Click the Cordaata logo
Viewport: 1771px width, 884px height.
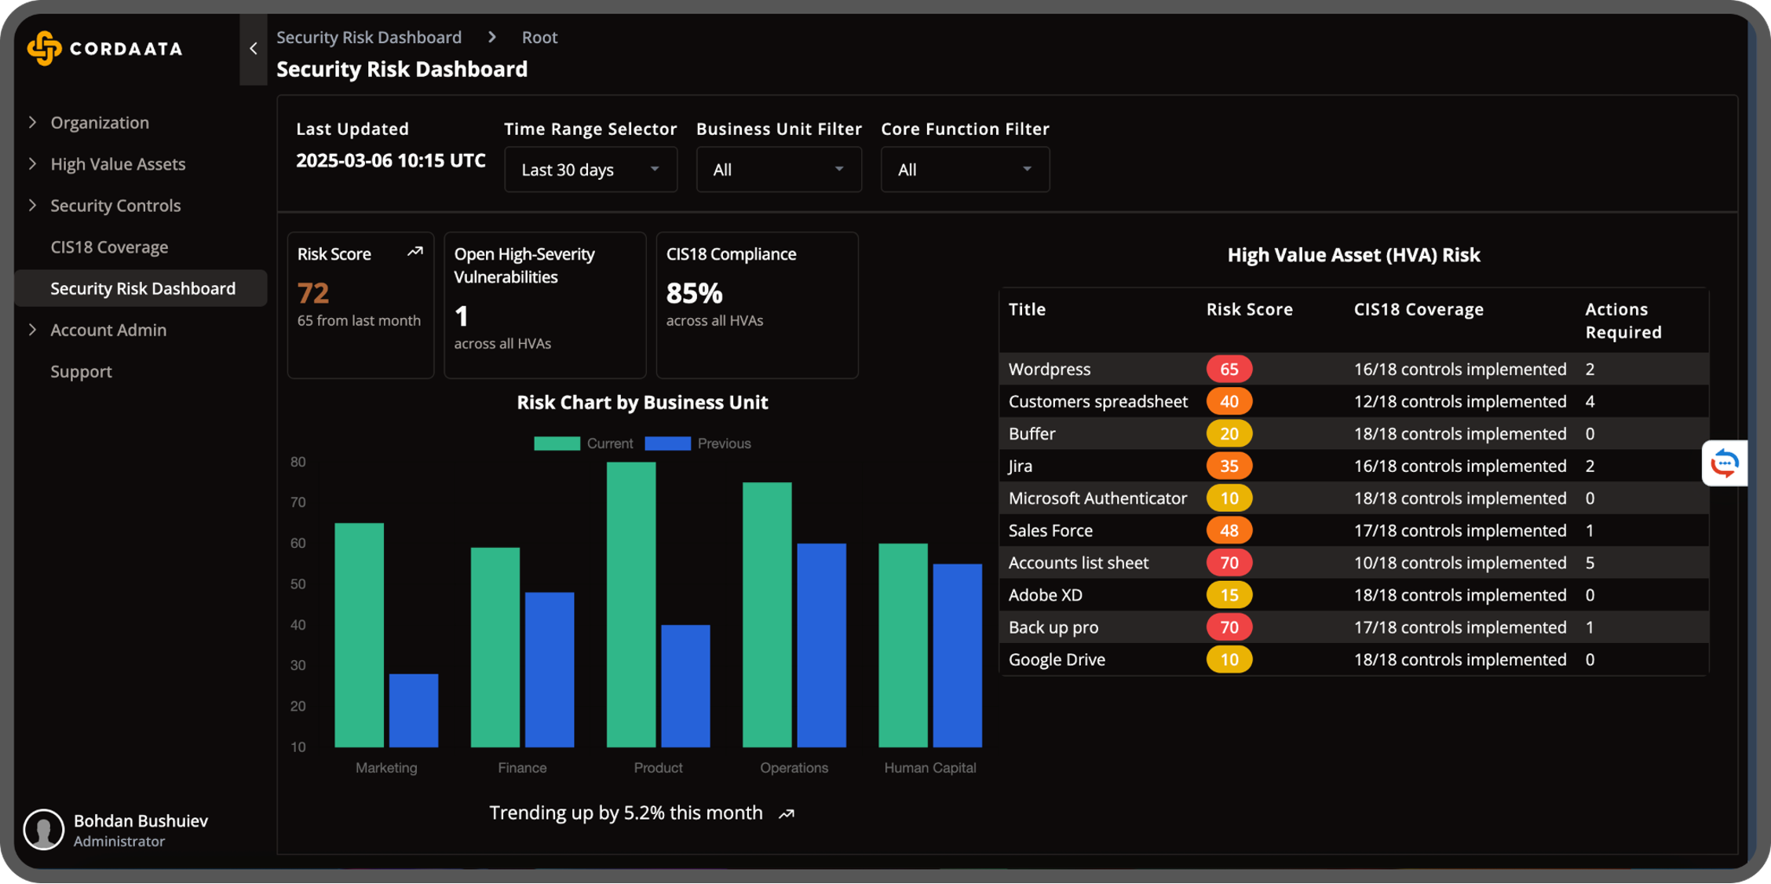[x=104, y=49]
